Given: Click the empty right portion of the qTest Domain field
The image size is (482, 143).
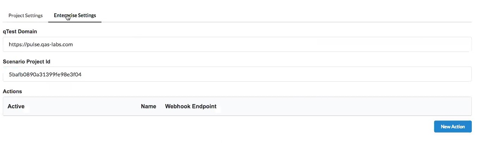Looking at the screenshot, I should click(352, 45).
